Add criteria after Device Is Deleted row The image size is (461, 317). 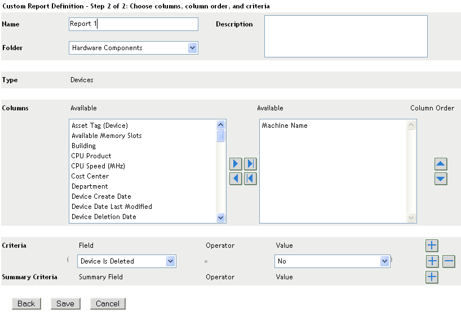tap(432, 261)
